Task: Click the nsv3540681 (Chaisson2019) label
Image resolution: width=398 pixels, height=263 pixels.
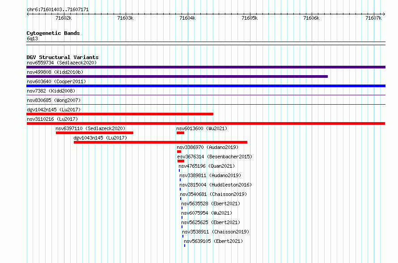Action: pyautogui.click(x=213, y=194)
